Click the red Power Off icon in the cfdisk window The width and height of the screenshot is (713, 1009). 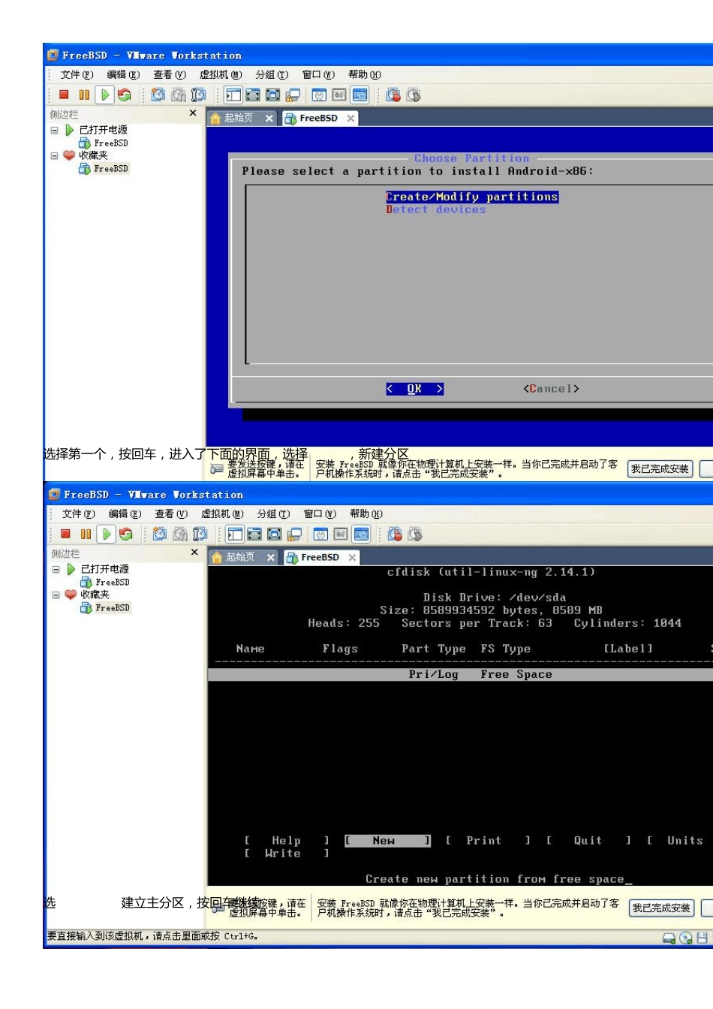pos(65,534)
